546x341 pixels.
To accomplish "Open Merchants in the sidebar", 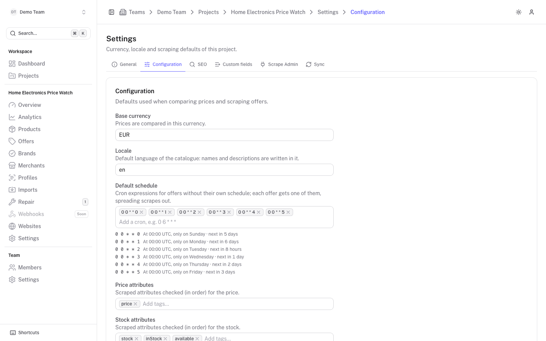I will [48, 166].
